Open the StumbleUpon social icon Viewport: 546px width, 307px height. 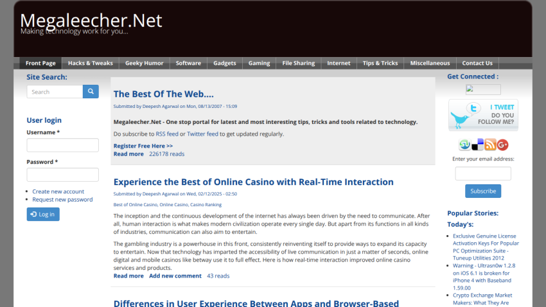pyautogui.click(x=464, y=145)
